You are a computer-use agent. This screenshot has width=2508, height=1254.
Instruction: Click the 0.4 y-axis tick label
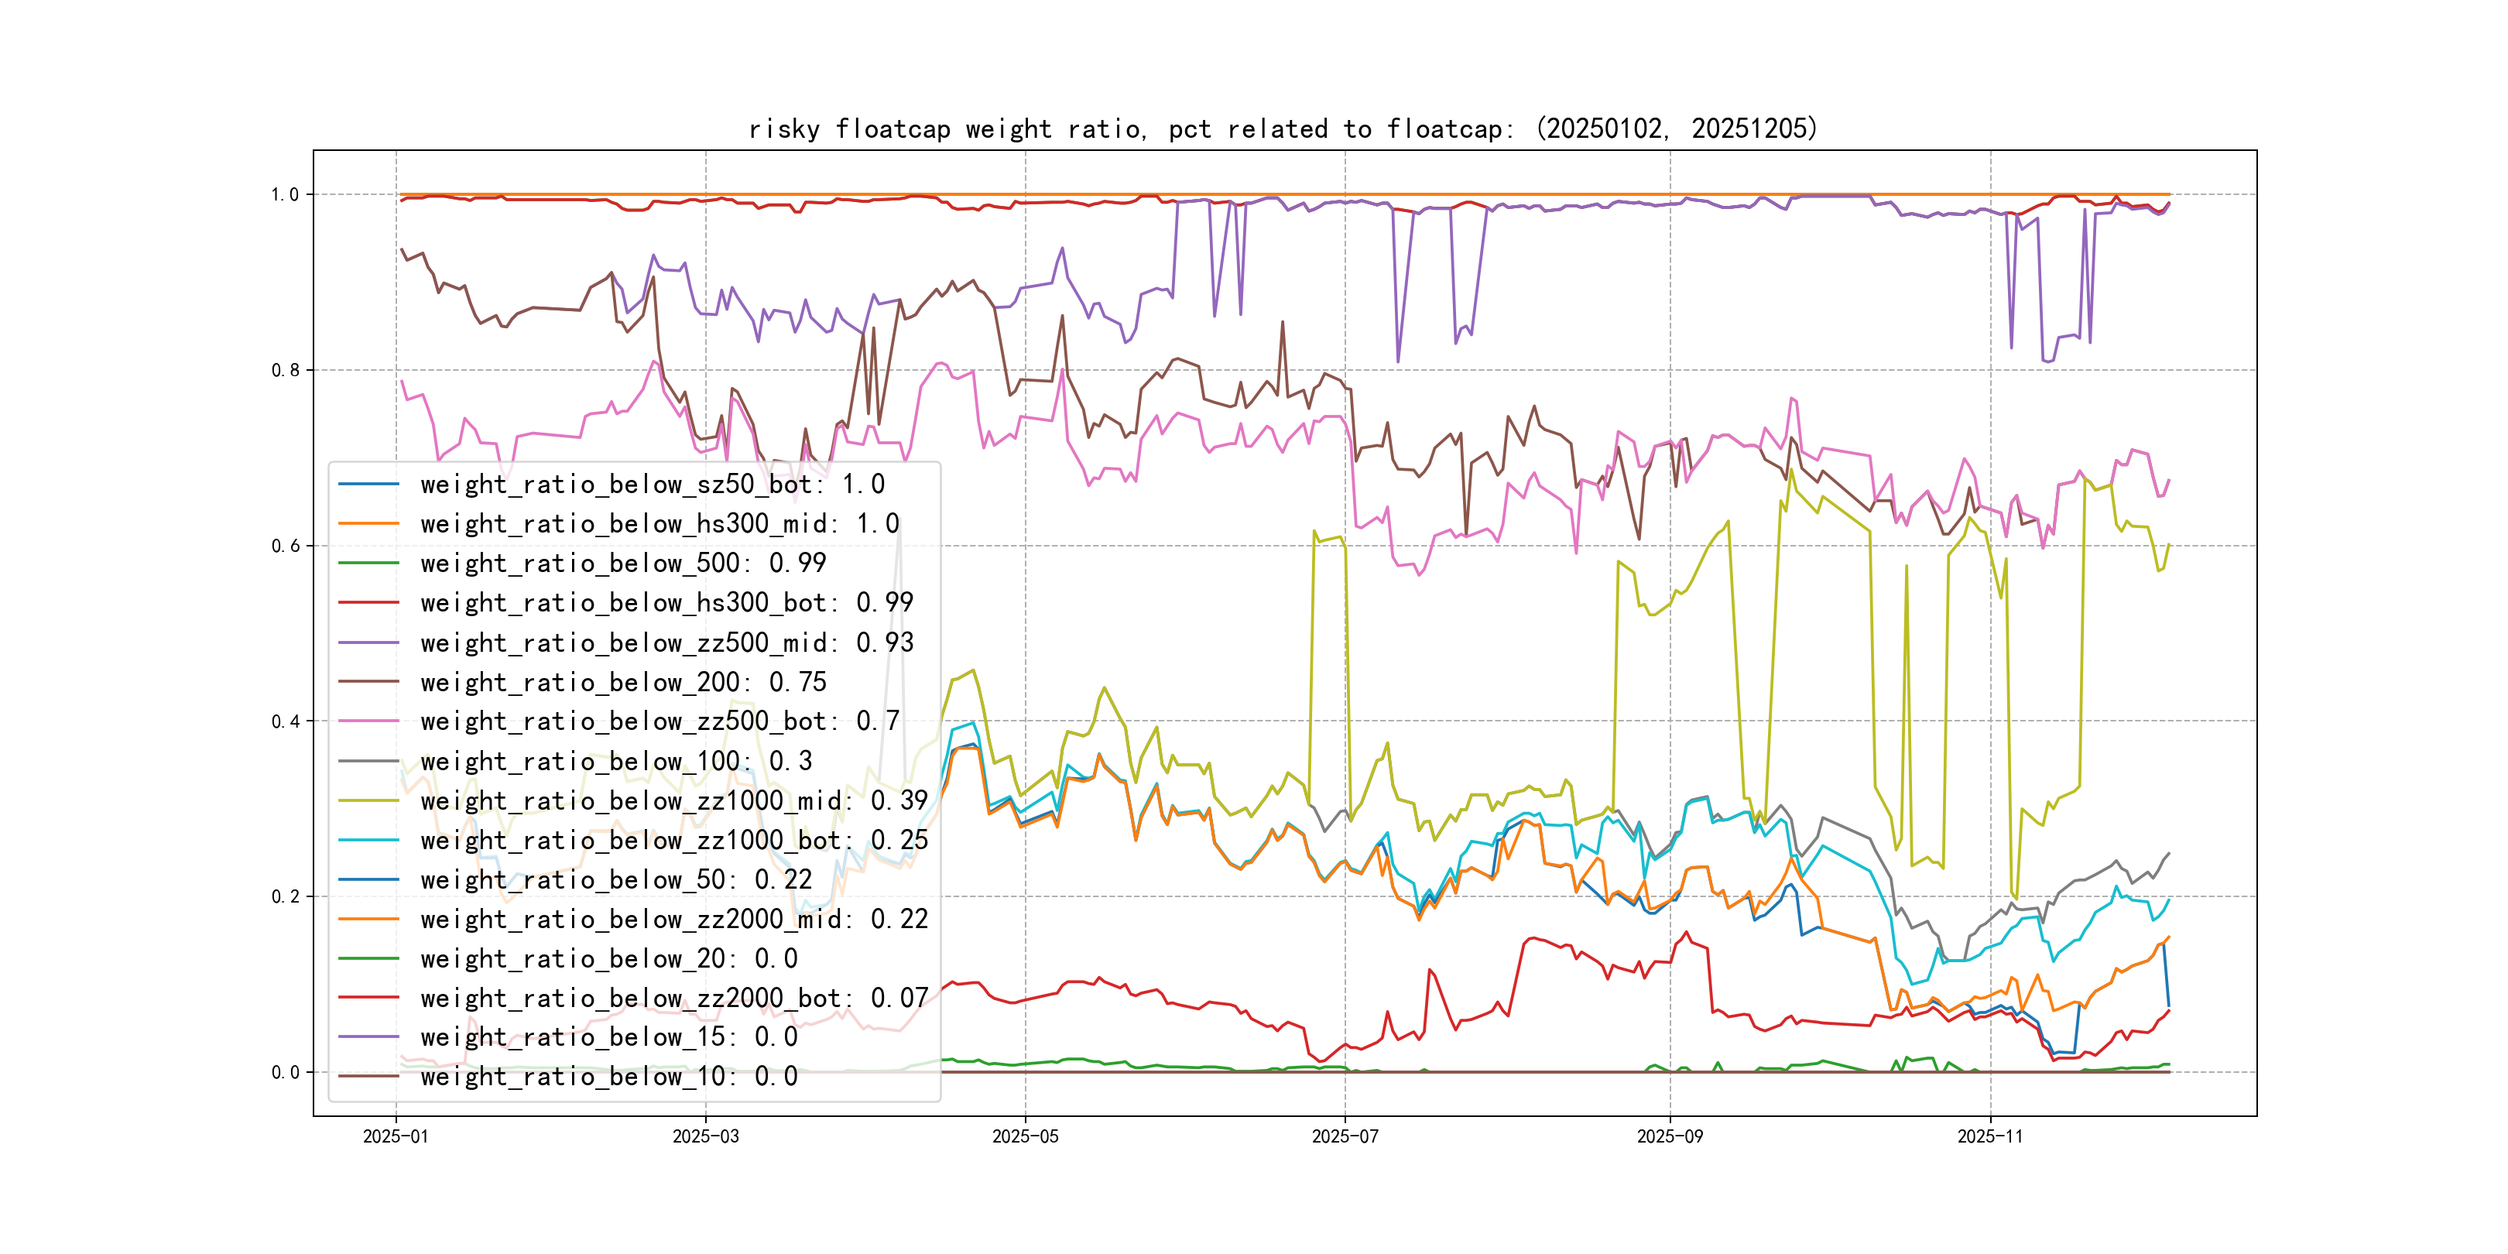click(x=286, y=721)
